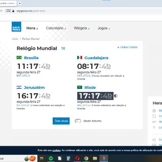Click the Saudi Arabia flag icon
Screen dimensions: 162x162
[80, 87]
